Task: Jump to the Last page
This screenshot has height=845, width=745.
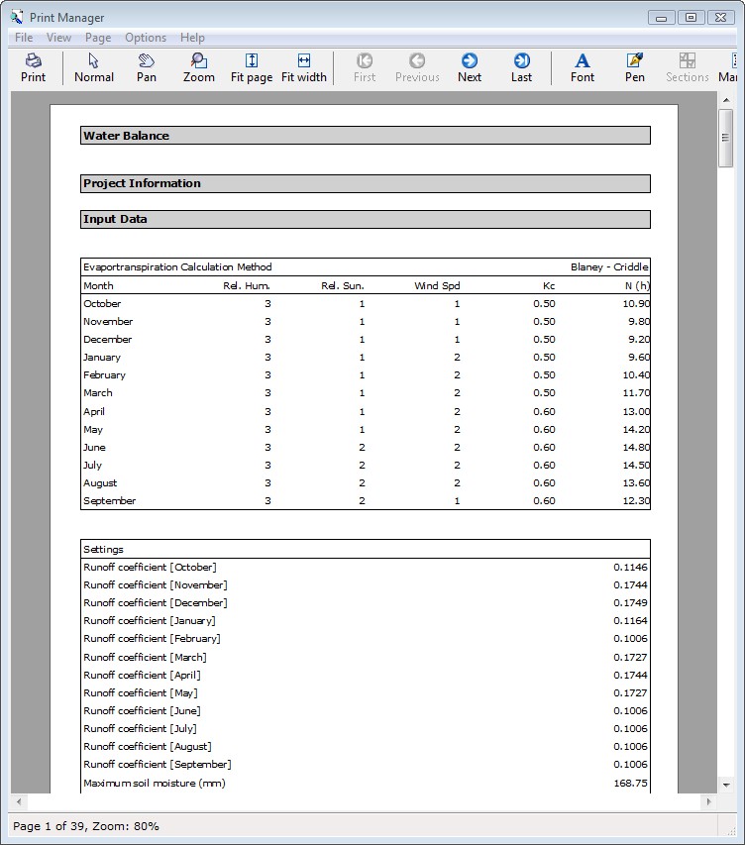Action: 522,67
